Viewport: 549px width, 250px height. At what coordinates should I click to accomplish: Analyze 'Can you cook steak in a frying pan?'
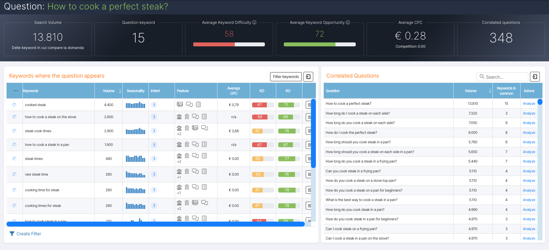(x=529, y=171)
